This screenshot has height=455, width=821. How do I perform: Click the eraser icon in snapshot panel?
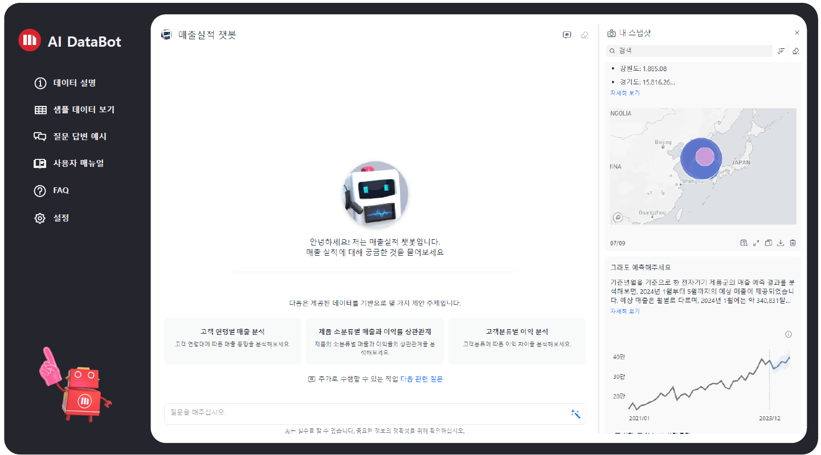[795, 51]
